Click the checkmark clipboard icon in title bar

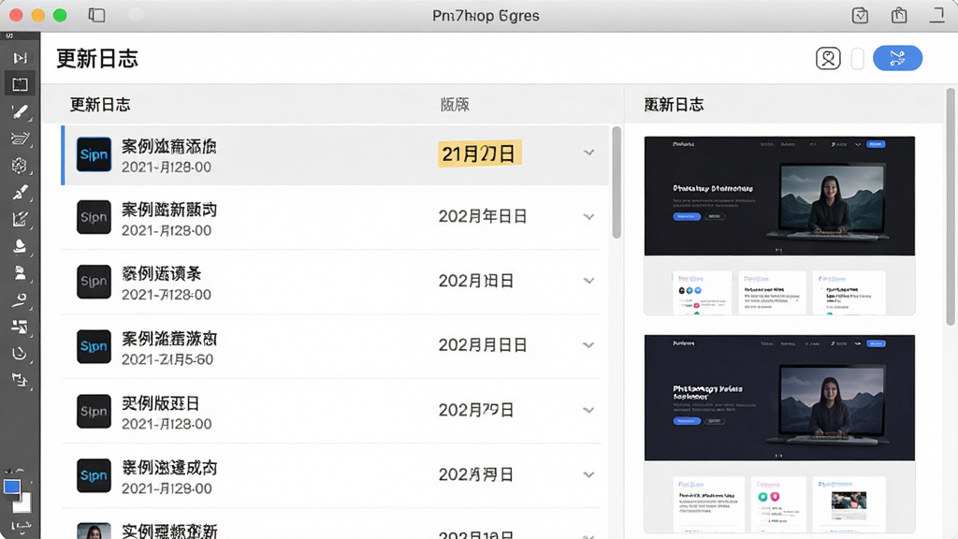coord(860,15)
